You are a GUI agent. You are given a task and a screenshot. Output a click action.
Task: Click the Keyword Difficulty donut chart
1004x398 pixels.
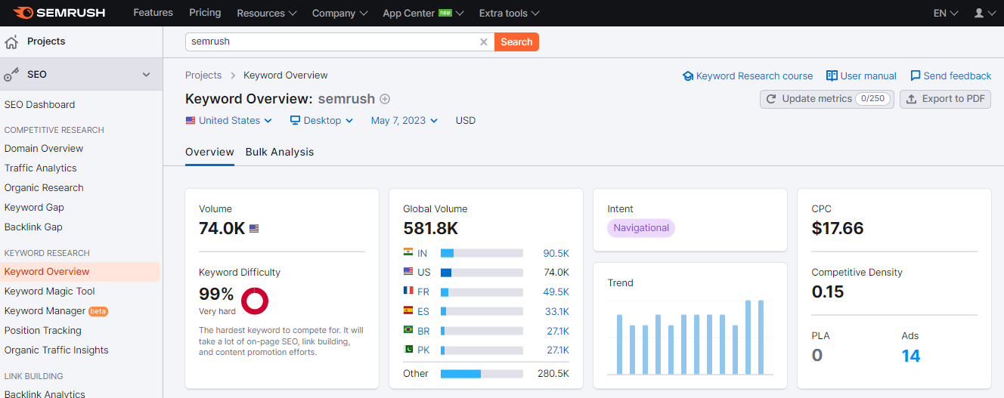255,301
